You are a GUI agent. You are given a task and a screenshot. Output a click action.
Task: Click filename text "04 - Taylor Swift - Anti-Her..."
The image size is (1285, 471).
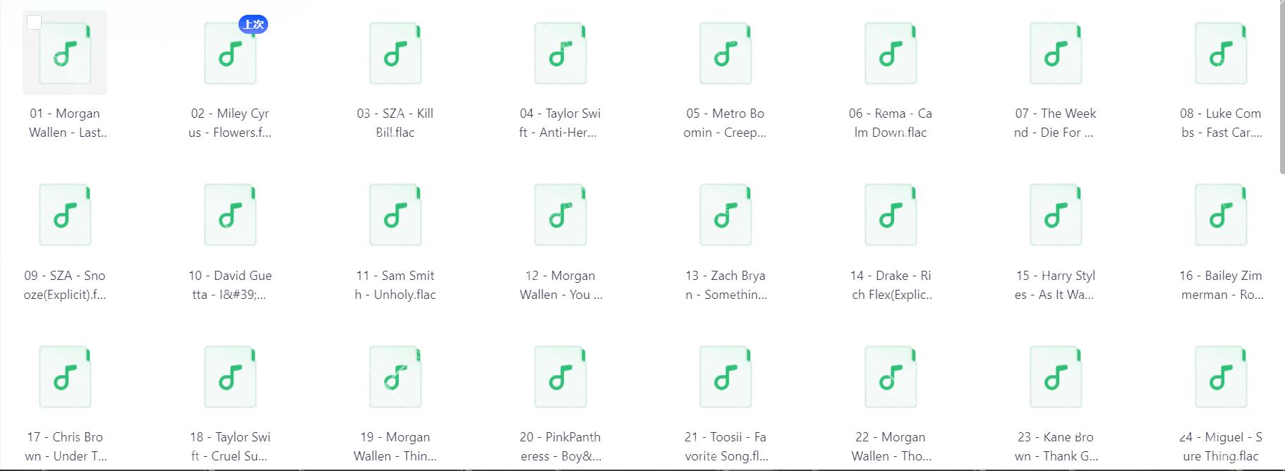(560, 123)
